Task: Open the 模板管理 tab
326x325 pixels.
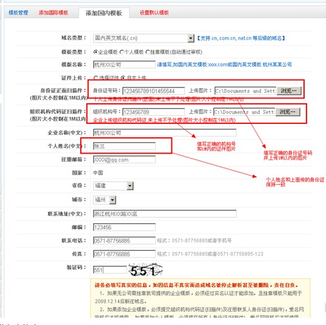Action: click(x=18, y=13)
